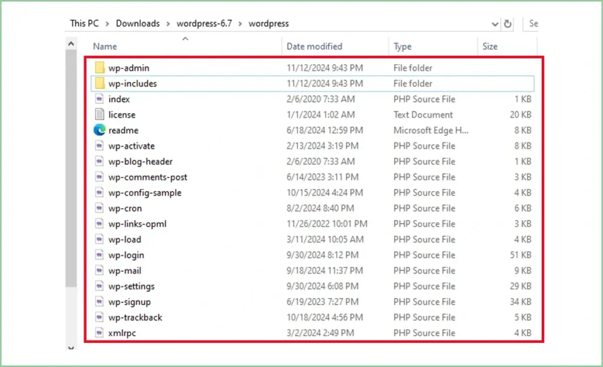Click the 51 KB size of wp-login
The height and width of the screenshot is (367, 603).
[x=521, y=255]
